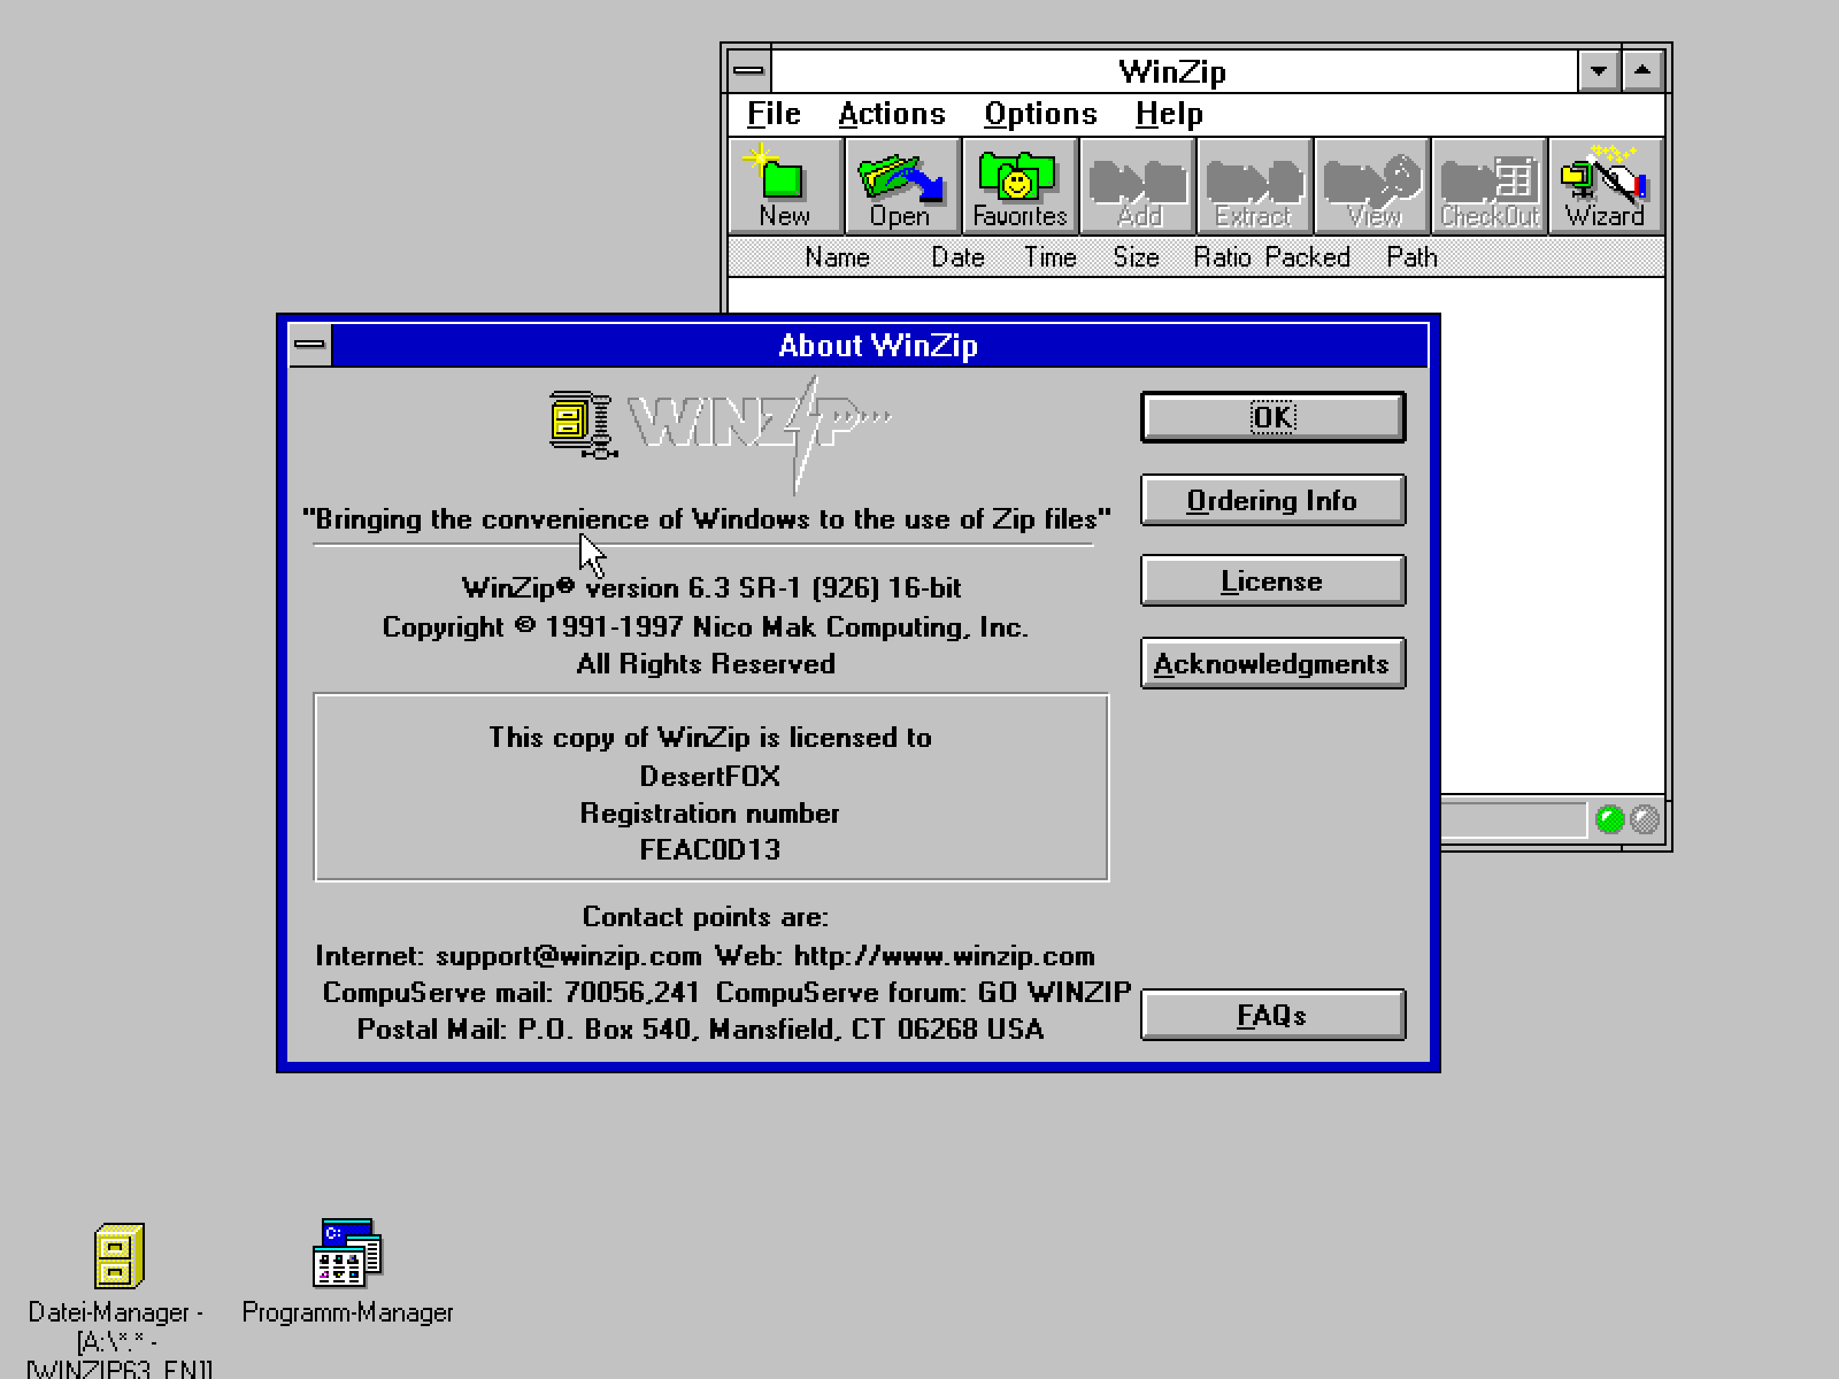Click the Ordering Info button

(1273, 500)
